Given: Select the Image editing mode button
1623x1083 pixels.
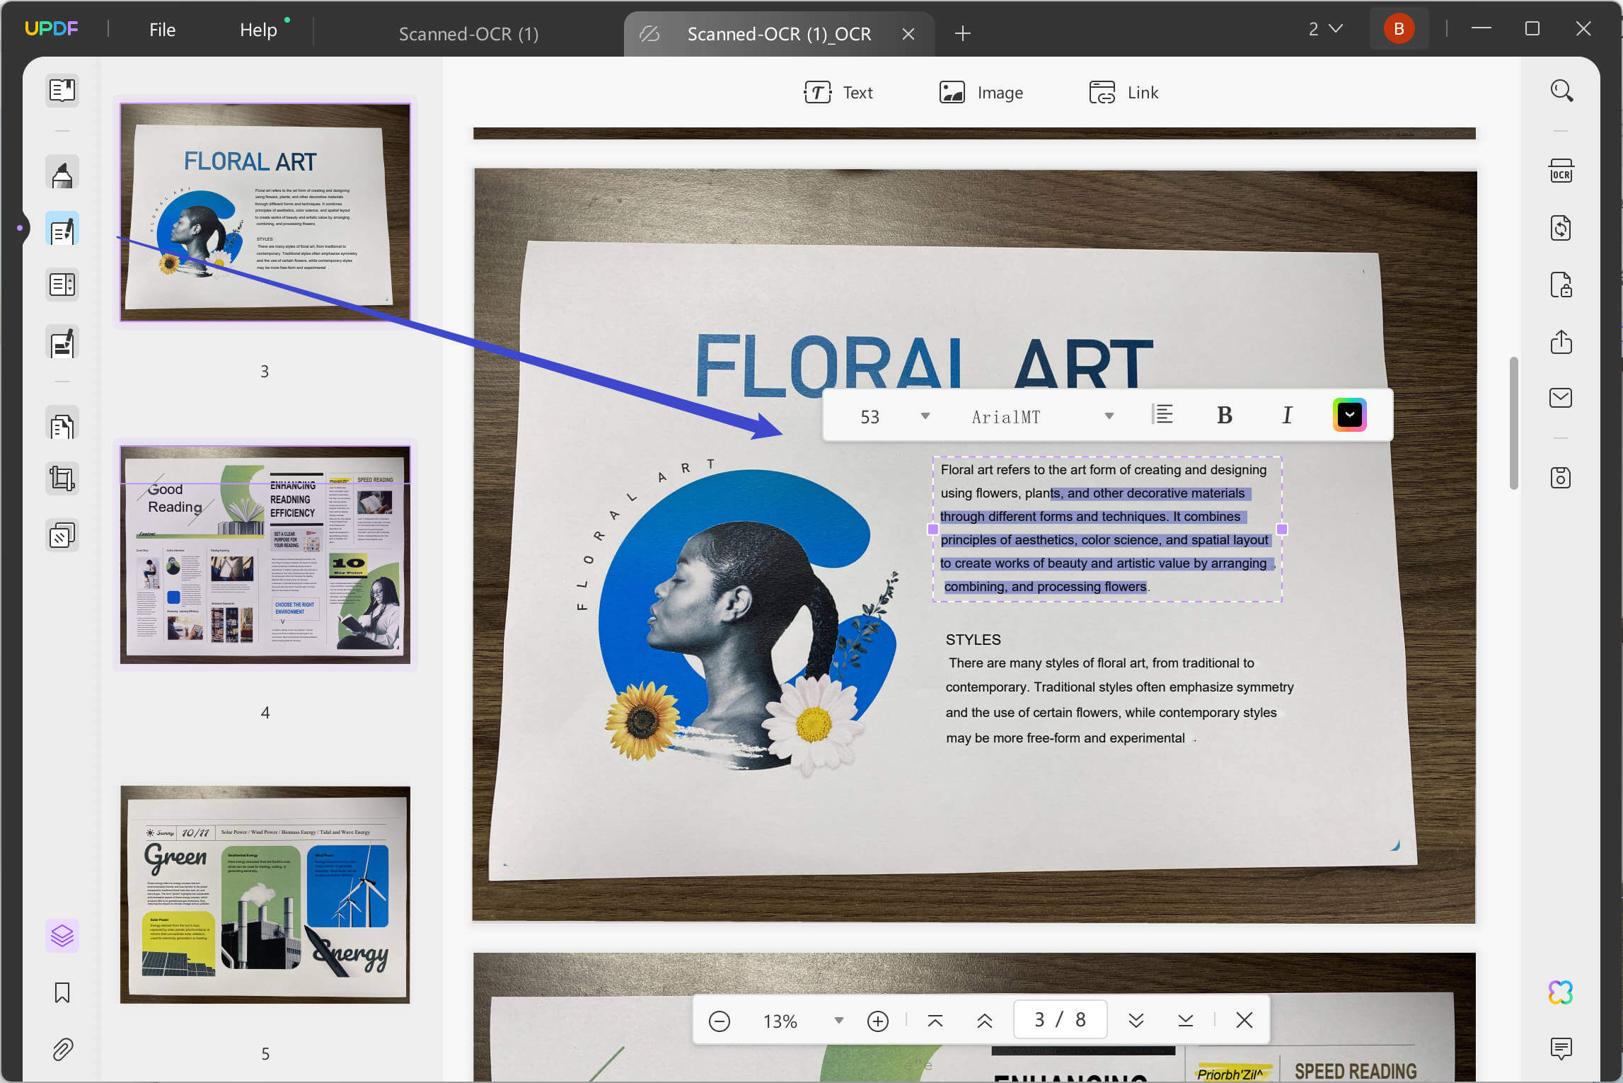Looking at the screenshot, I should 981,92.
